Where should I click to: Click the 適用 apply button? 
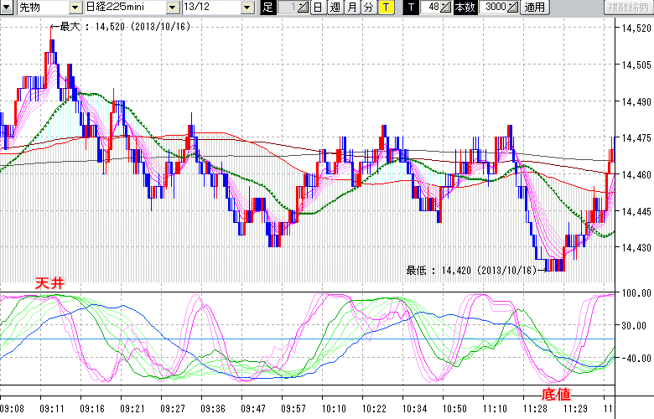click(x=534, y=8)
